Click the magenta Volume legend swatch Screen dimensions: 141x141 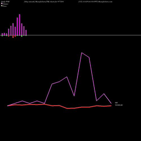(x=2, y=3)
